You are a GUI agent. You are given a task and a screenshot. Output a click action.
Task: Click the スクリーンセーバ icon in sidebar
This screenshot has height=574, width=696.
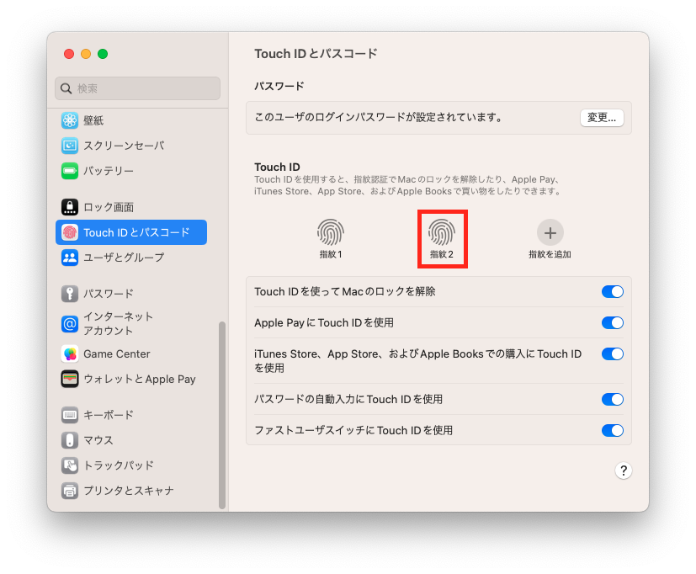70,146
